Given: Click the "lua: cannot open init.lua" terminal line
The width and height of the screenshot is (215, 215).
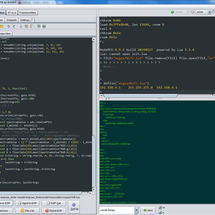Looking at the screenshot, I should click(123, 54).
